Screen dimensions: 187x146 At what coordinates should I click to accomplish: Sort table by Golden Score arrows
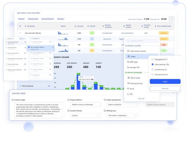coord(142,26)
